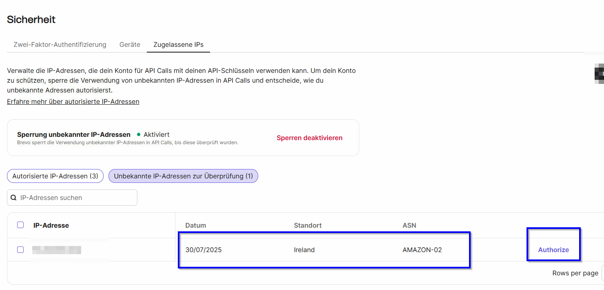The height and width of the screenshot is (290, 604).
Task: Select Unbekannte IP-Adressen zur Überprüfung filter
Action: click(x=183, y=176)
